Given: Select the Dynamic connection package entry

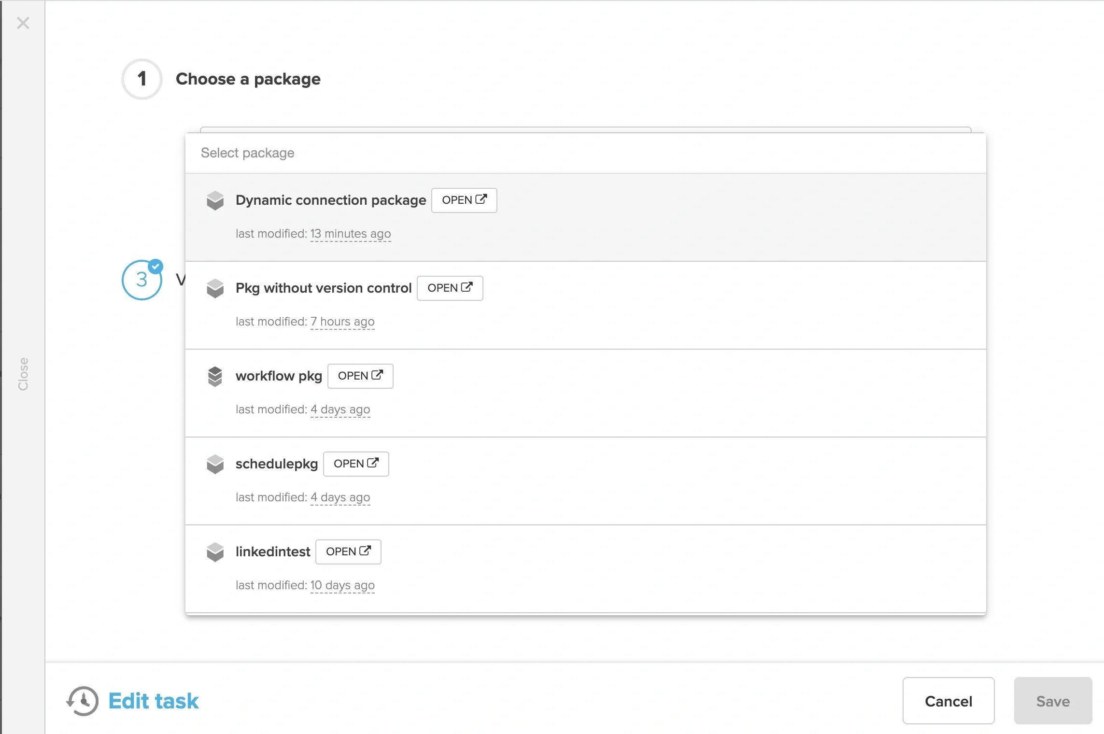Looking at the screenshot, I should [x=585, y=217].
